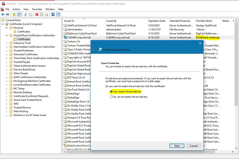
Task: Click the Export List toolbar icon
Action: tap(47, 14)
